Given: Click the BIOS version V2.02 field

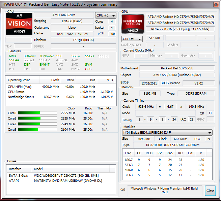Looking at the screenshot, I should pos(199,83).
